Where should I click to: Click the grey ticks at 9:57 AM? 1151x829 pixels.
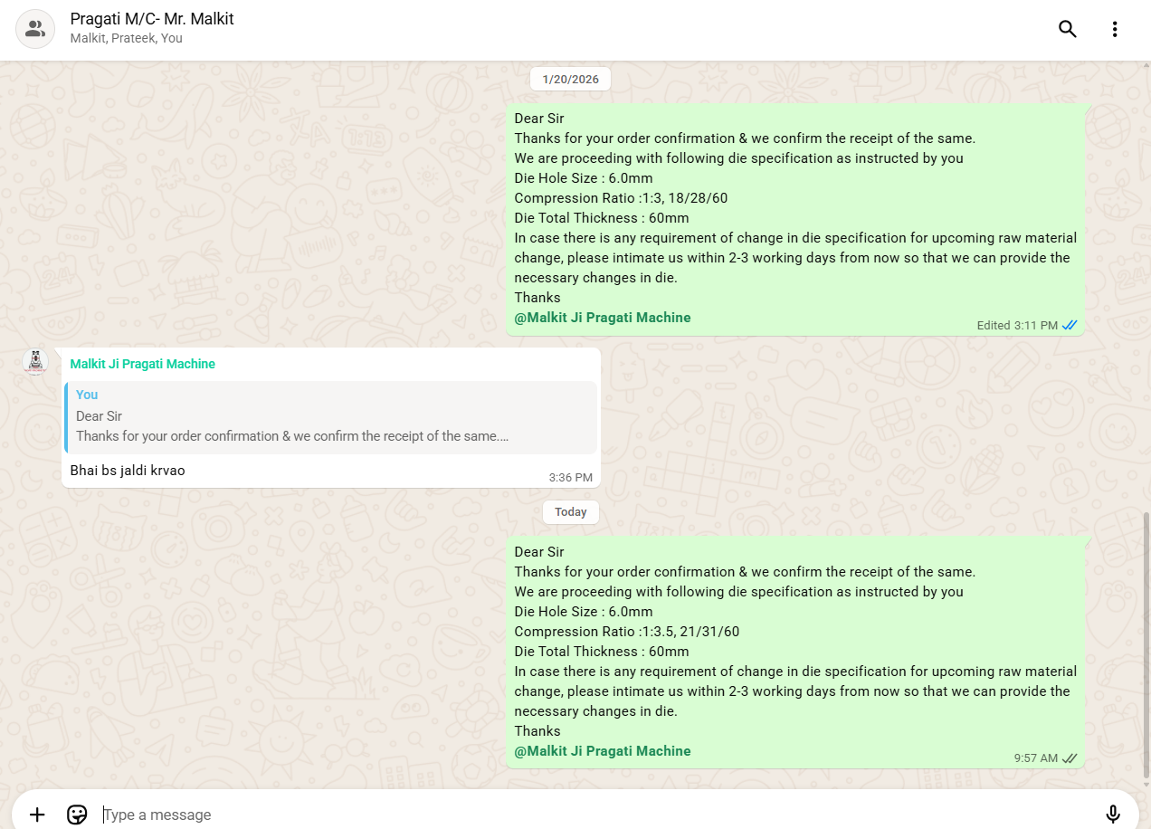(x=1070, y=758)
